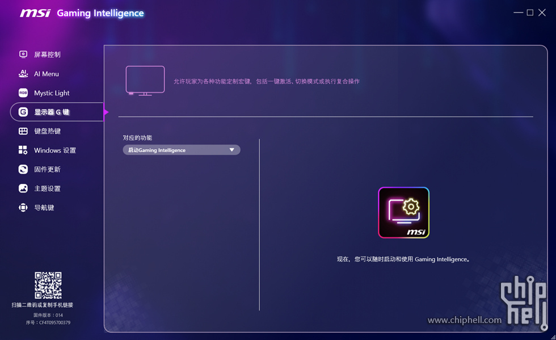Open the 导航键 label
This screenshot has width=556, height=340.
44,208
